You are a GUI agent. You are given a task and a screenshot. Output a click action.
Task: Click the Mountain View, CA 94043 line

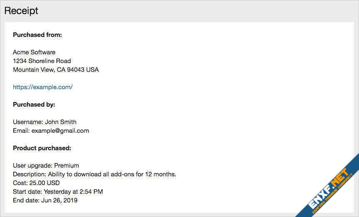click(56, 70)
